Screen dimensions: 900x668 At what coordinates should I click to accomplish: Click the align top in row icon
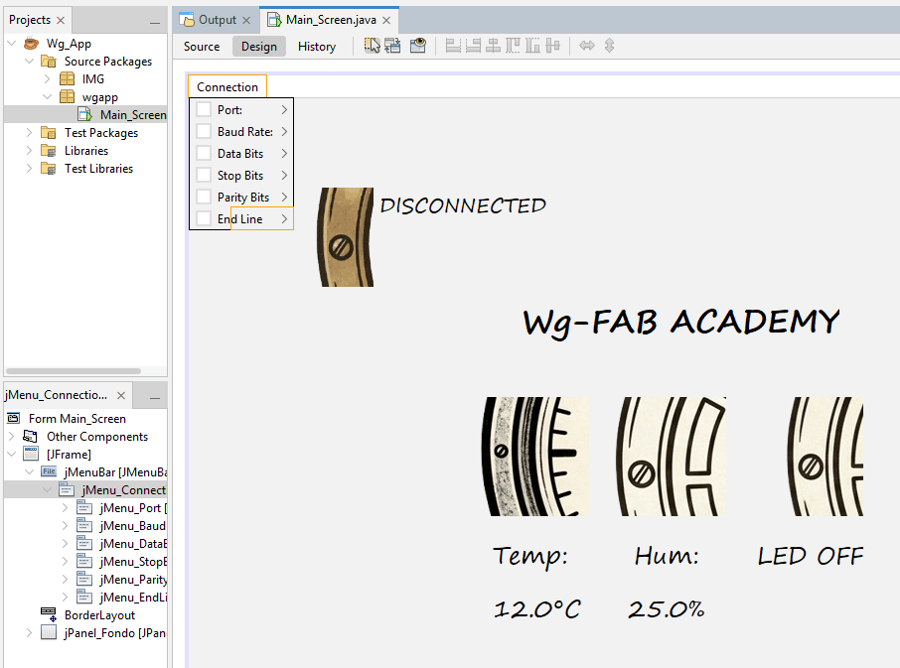pos(513,46)
